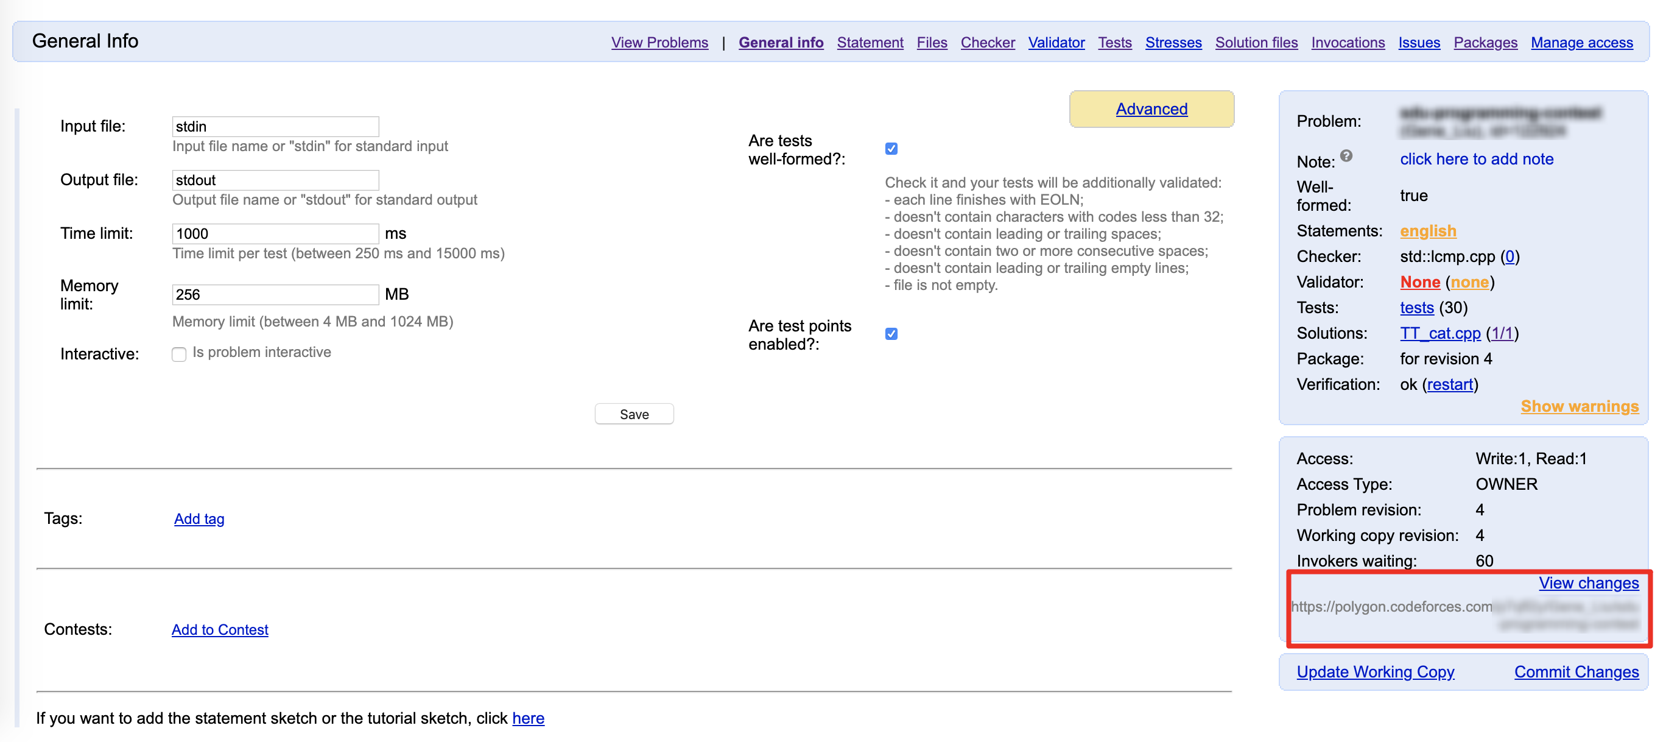Open the english statement link
Viewport: 1666px width, 742px height.
pos(1428,231)
